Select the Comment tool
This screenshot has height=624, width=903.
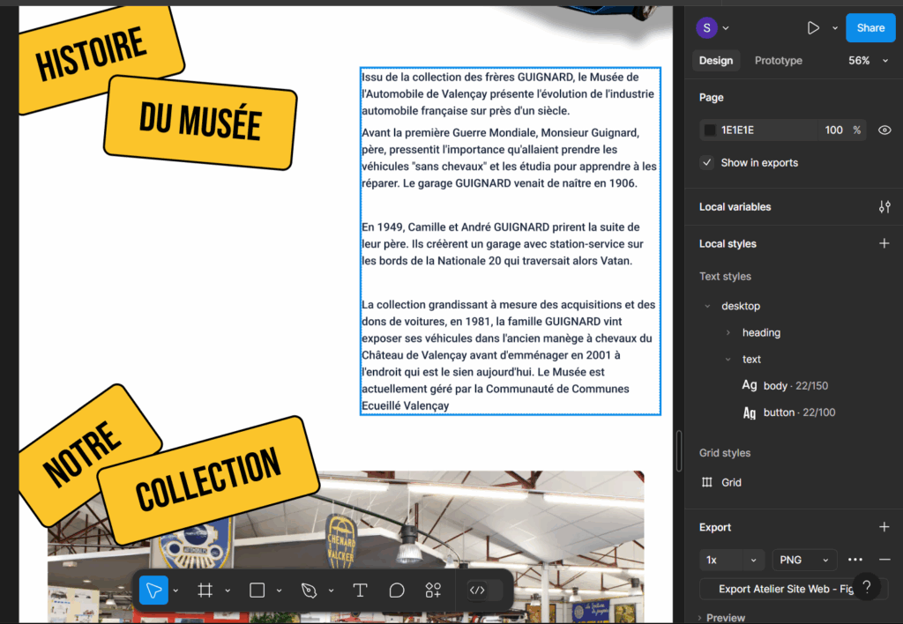[x=397, y=591]
